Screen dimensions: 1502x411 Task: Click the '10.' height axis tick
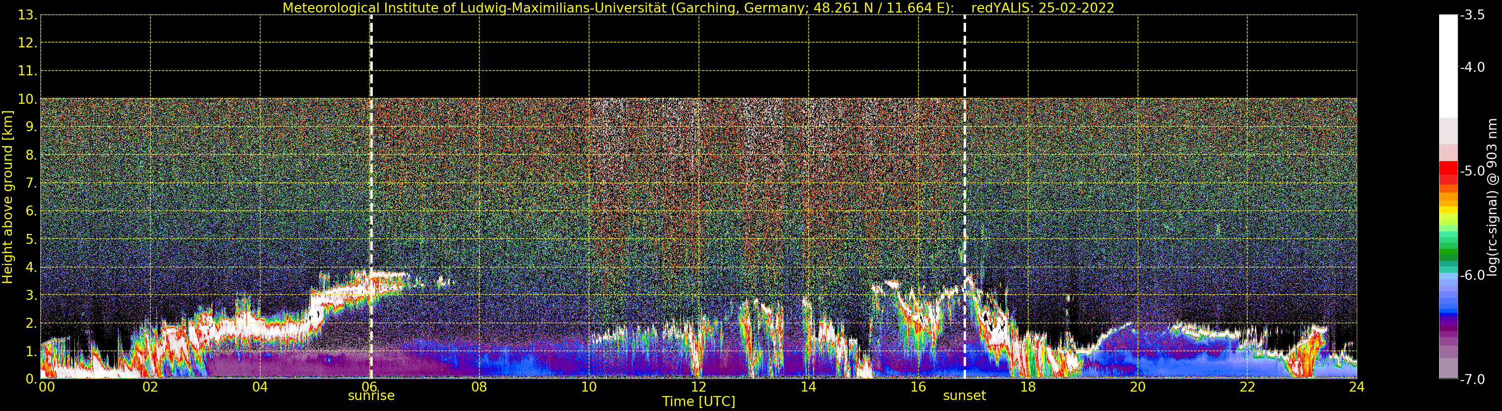(27, 99)
